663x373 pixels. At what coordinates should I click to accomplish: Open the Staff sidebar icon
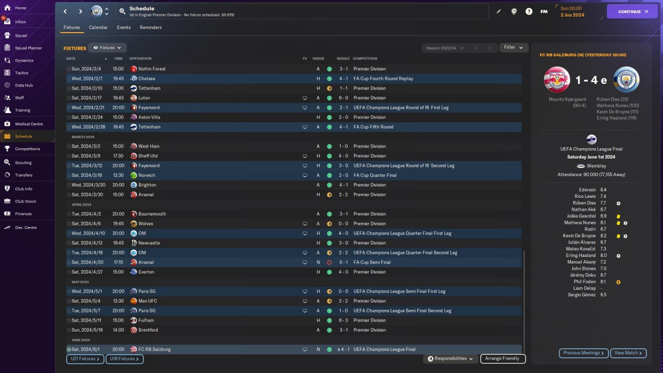tap(7, 98)
